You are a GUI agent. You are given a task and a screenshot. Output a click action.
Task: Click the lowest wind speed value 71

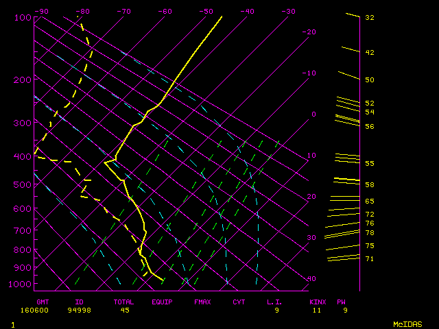tap(369, 259)
